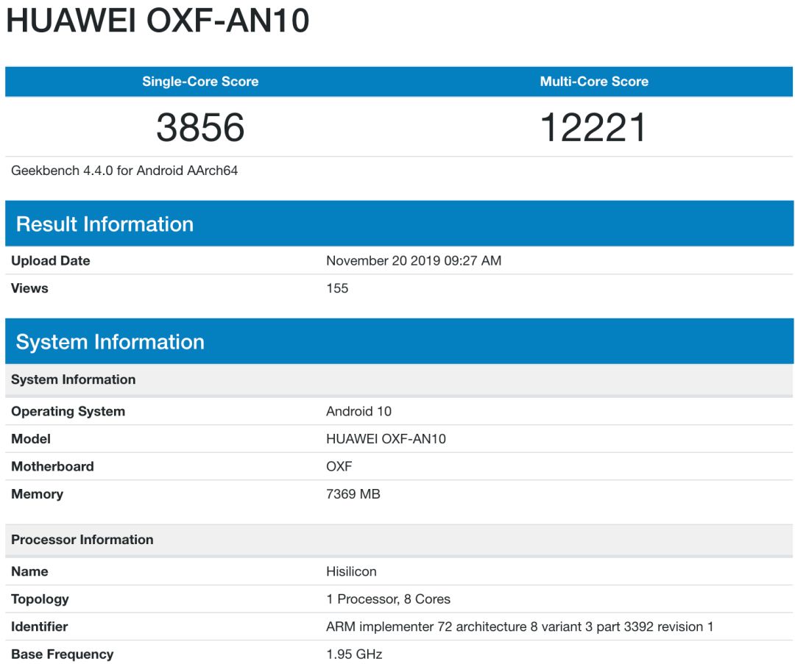Select the Single-Core Score header
This screenshot has height=664, width=795.
(x=200, y=82)
